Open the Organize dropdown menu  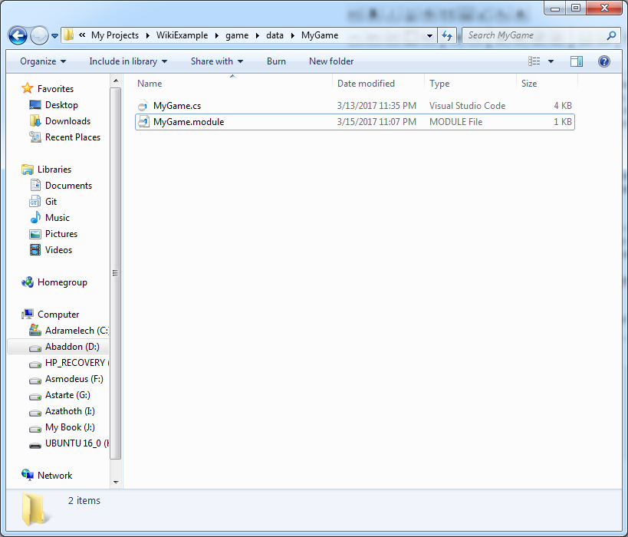point(43,61)
